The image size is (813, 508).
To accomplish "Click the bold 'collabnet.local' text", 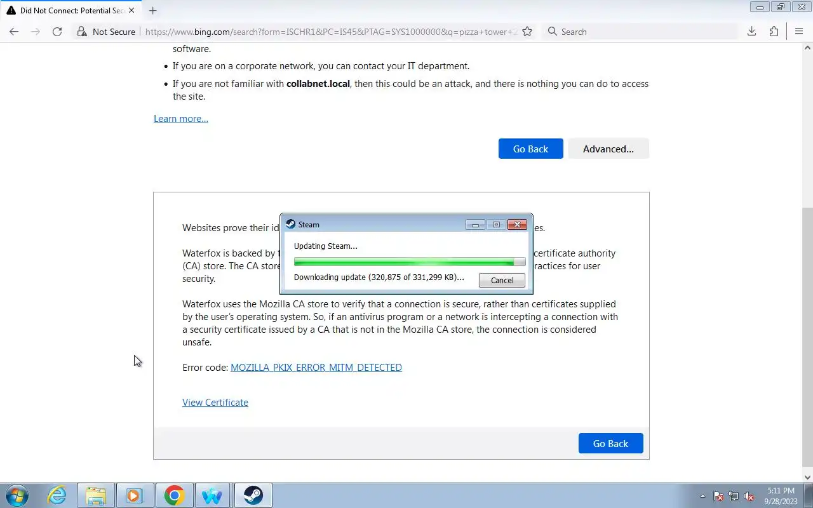I will point(318,84).
